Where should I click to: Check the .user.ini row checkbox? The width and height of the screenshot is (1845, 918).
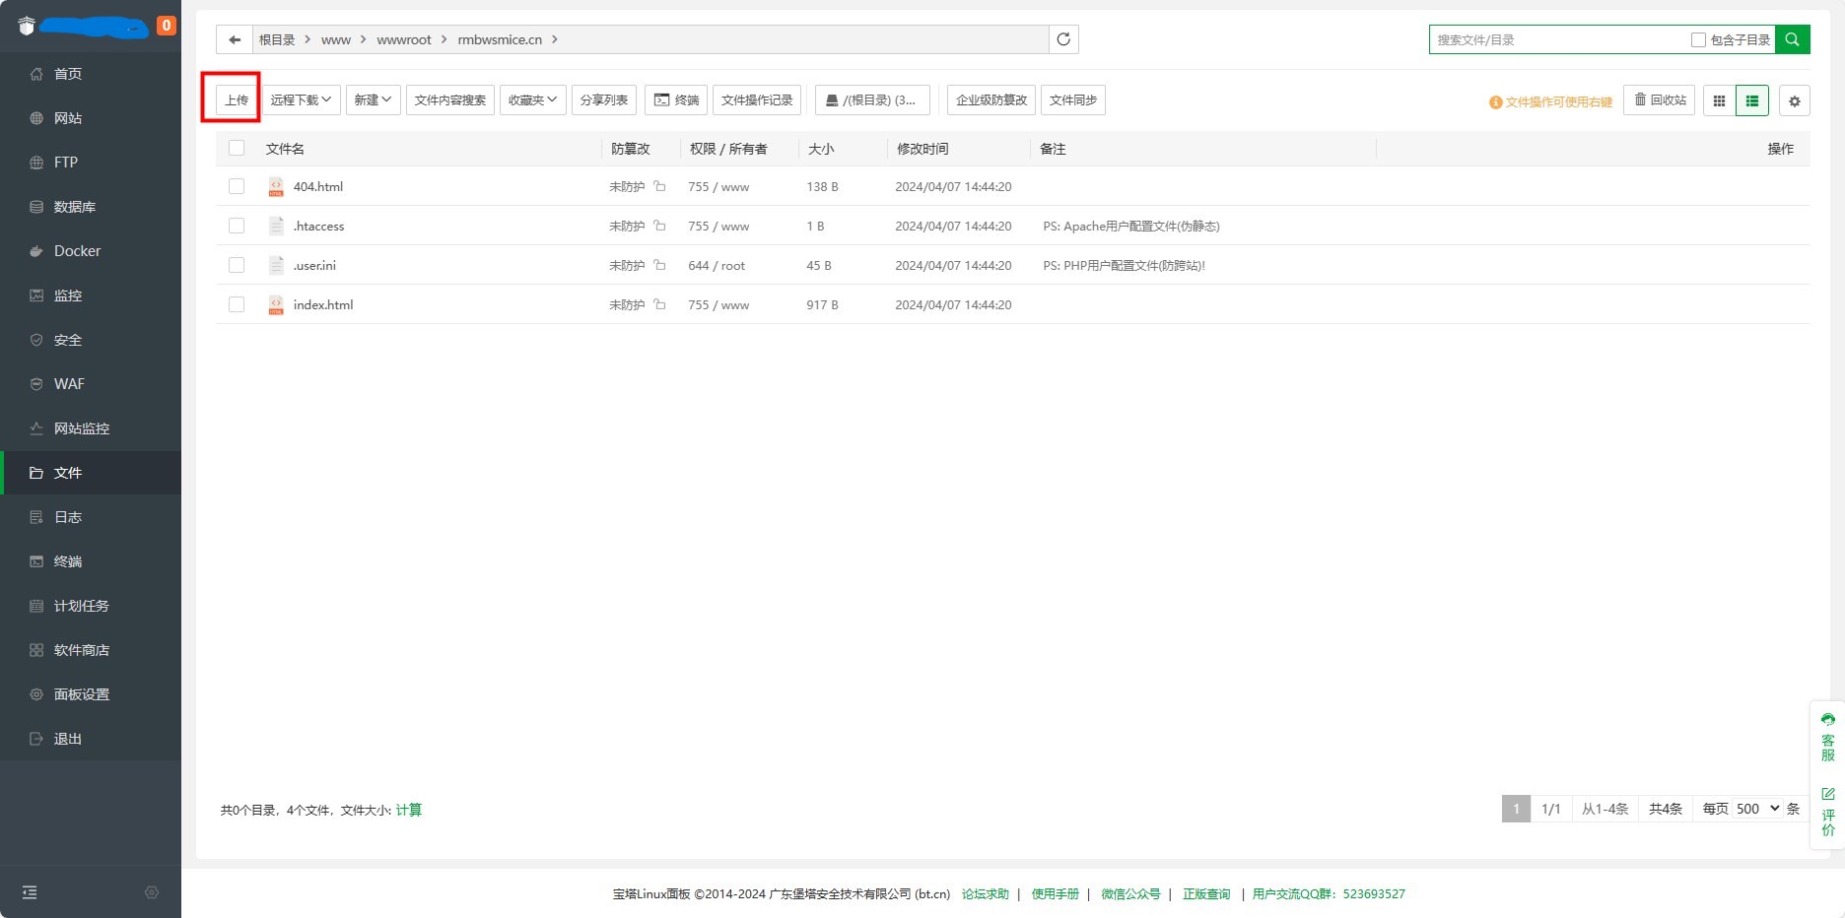click(237, 265)
